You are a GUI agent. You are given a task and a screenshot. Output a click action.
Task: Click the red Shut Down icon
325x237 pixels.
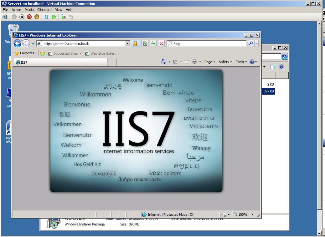point(29,17)
